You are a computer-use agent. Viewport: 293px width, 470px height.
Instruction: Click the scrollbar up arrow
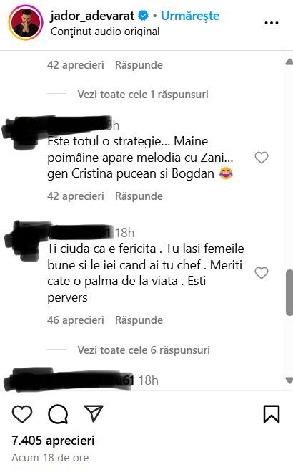pyautogui.click(x=289, y=62)
